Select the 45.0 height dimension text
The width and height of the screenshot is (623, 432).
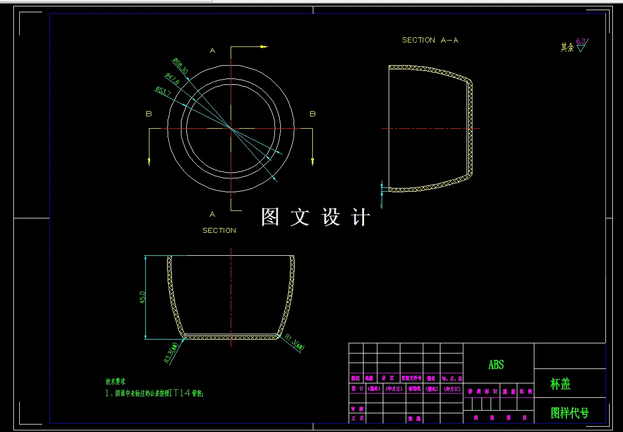point(142,297)
